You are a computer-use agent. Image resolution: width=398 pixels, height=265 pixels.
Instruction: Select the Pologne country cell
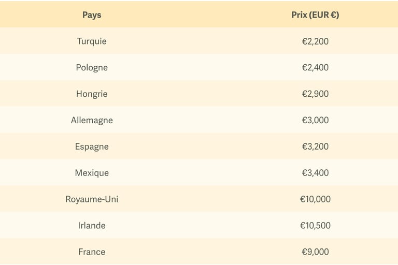pyautogui.click(x=92, y=68)
